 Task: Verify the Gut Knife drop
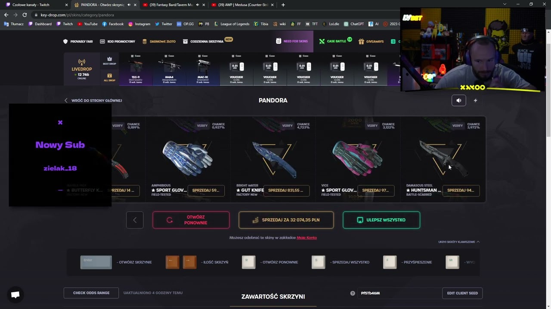point(287,126)
